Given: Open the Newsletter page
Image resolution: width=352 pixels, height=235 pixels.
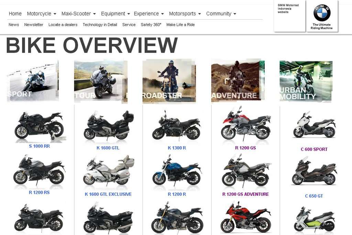Looking at the screenshot, I should (x=33, y=25).
